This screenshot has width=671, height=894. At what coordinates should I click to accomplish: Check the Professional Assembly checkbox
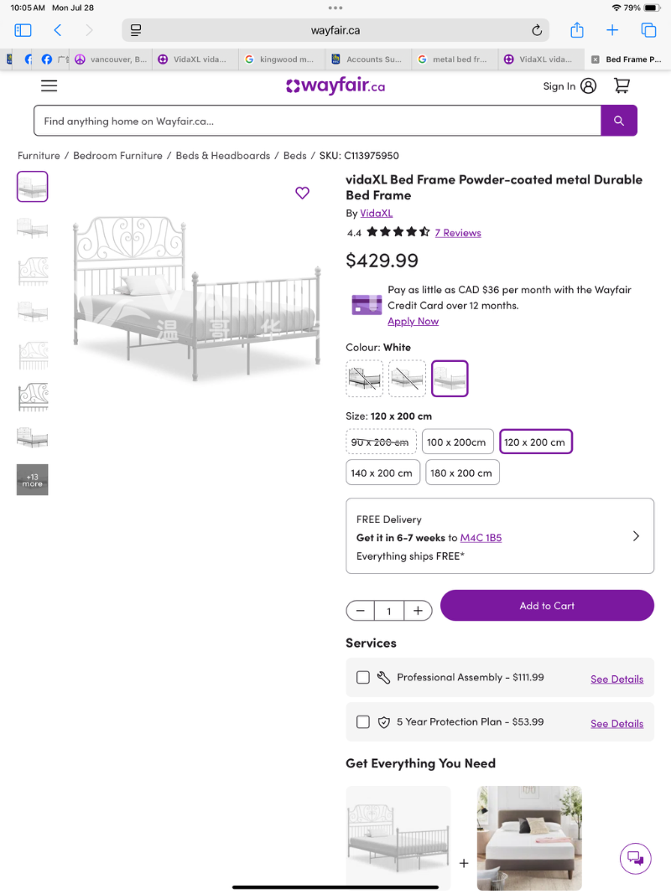pyautogui.click(x=363, y=677)
